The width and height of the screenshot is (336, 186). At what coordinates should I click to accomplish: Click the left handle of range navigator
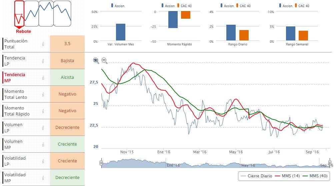tap(101, 163)
